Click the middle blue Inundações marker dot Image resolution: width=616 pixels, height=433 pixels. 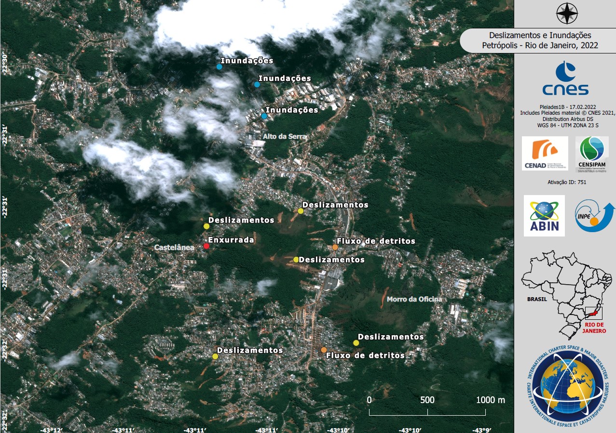257,84
